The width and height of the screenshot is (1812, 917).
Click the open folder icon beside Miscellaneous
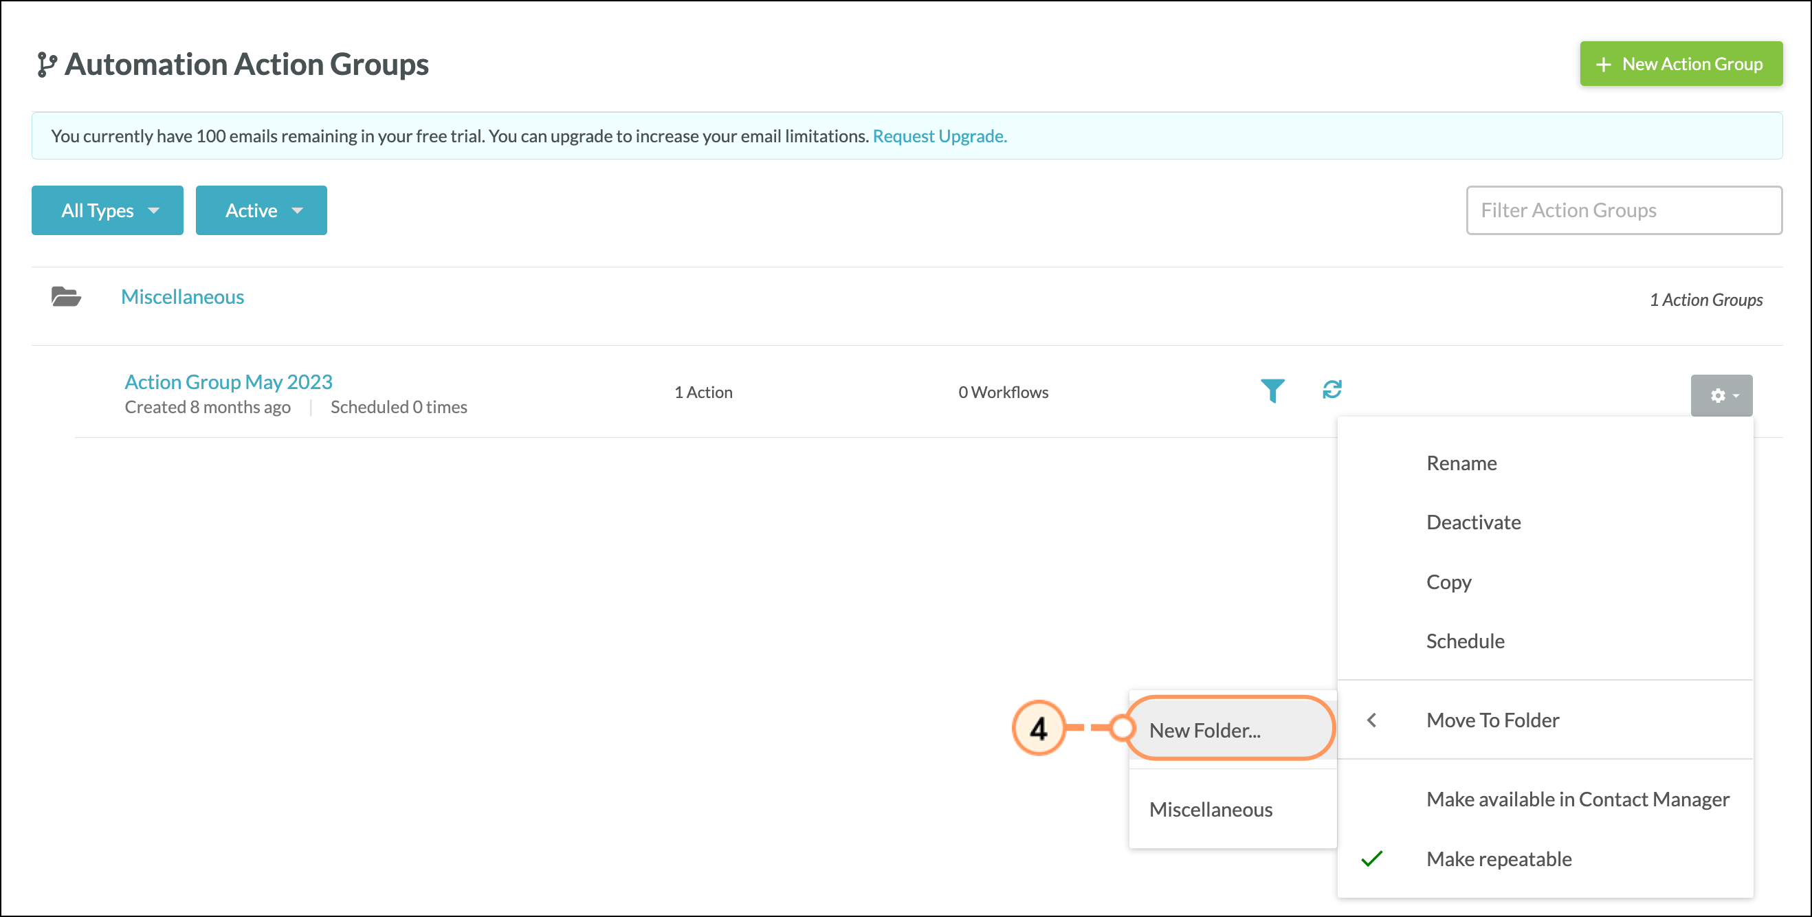(x=66, y=297)
